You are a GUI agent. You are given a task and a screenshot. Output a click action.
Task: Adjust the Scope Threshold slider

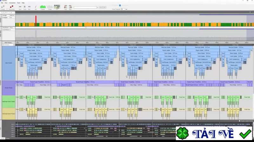click(119, 5)
